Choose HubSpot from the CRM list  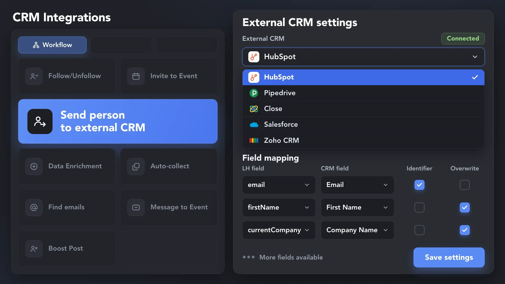(x=363, y=77)
